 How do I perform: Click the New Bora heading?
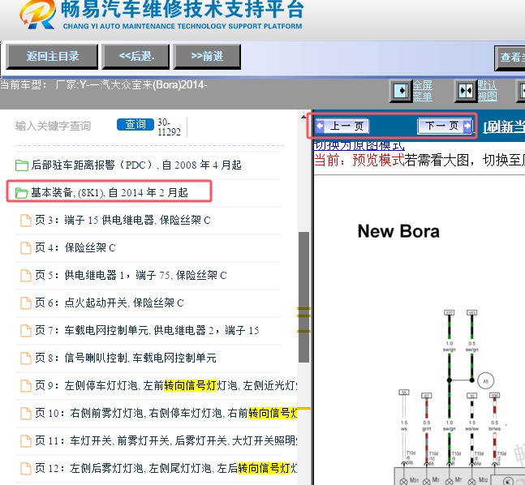[x=398, y=231]
